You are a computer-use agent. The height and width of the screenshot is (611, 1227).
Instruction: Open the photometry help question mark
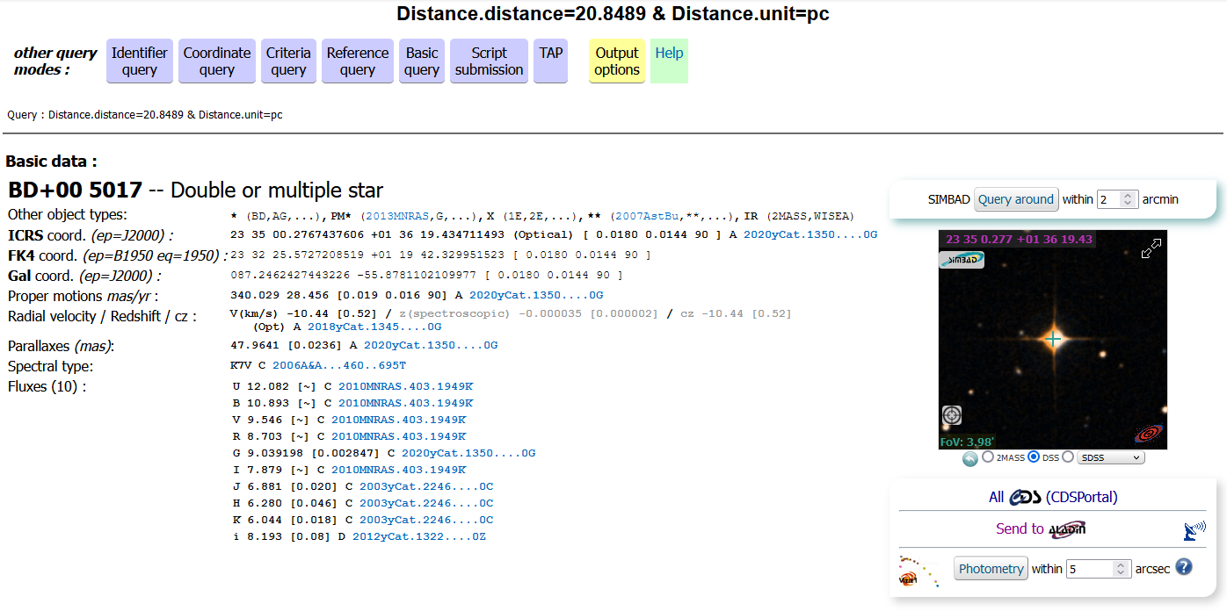1184,567
